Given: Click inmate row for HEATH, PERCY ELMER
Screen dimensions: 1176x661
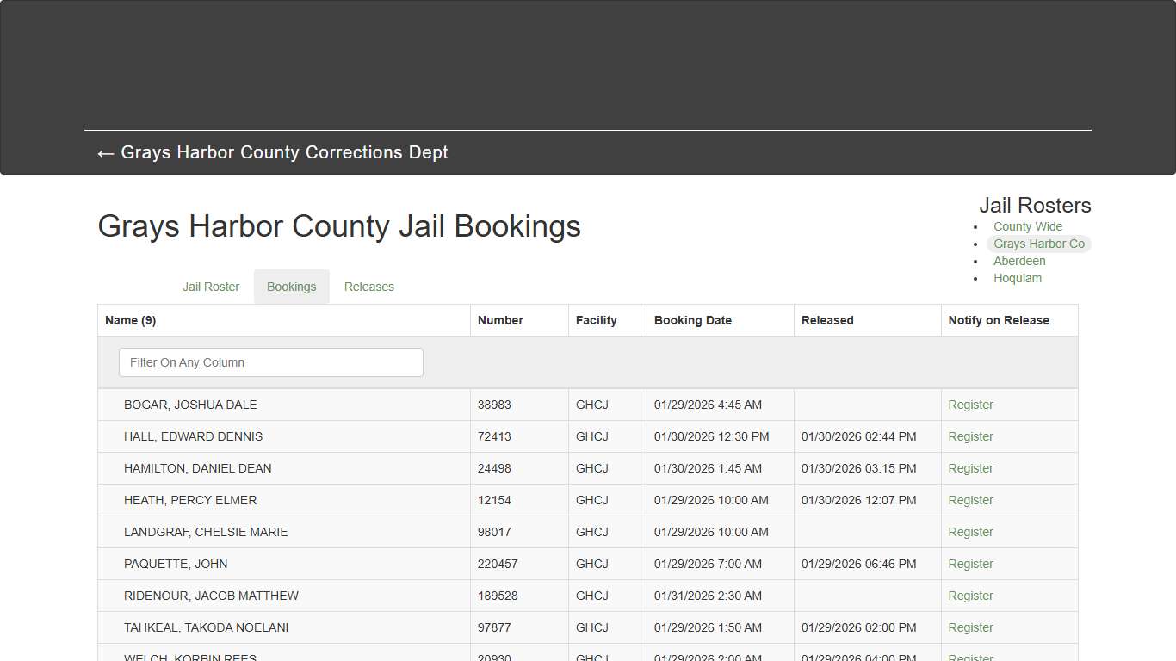Looking at the screenshot, I should coord(190,500).
